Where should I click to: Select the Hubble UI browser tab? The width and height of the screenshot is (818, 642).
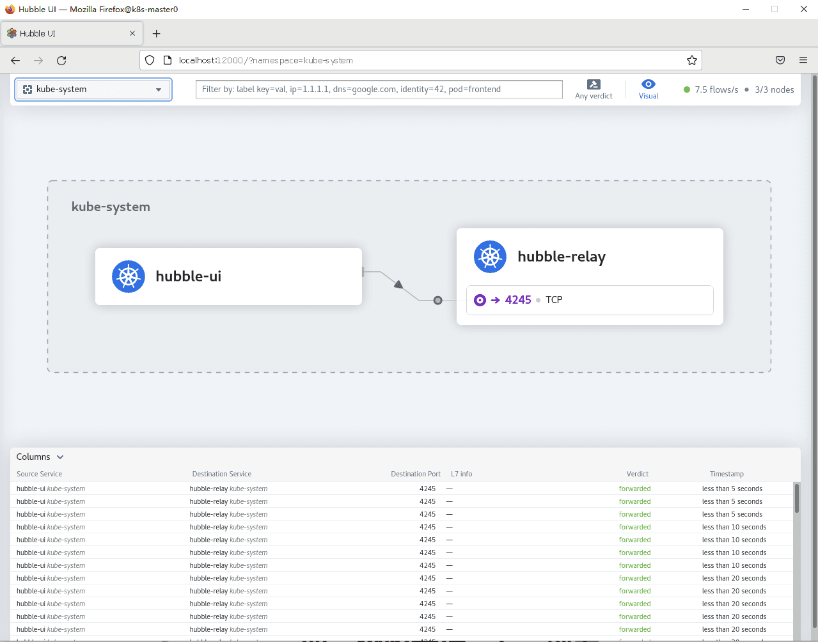(x=71, y=33)
